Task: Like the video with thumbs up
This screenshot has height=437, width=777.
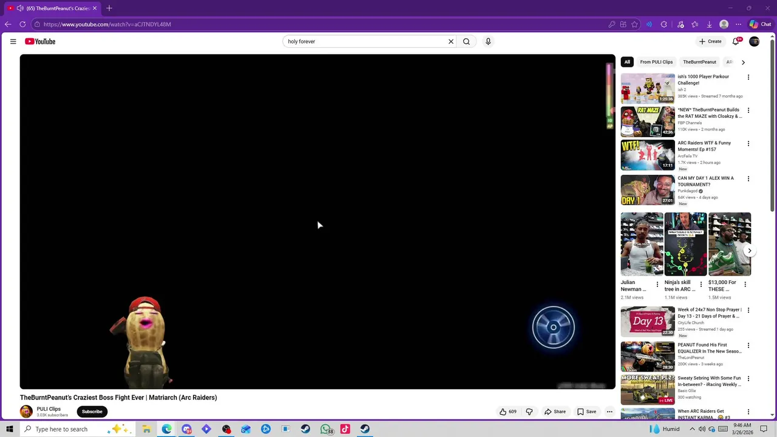Action: [x=507, y=412]
